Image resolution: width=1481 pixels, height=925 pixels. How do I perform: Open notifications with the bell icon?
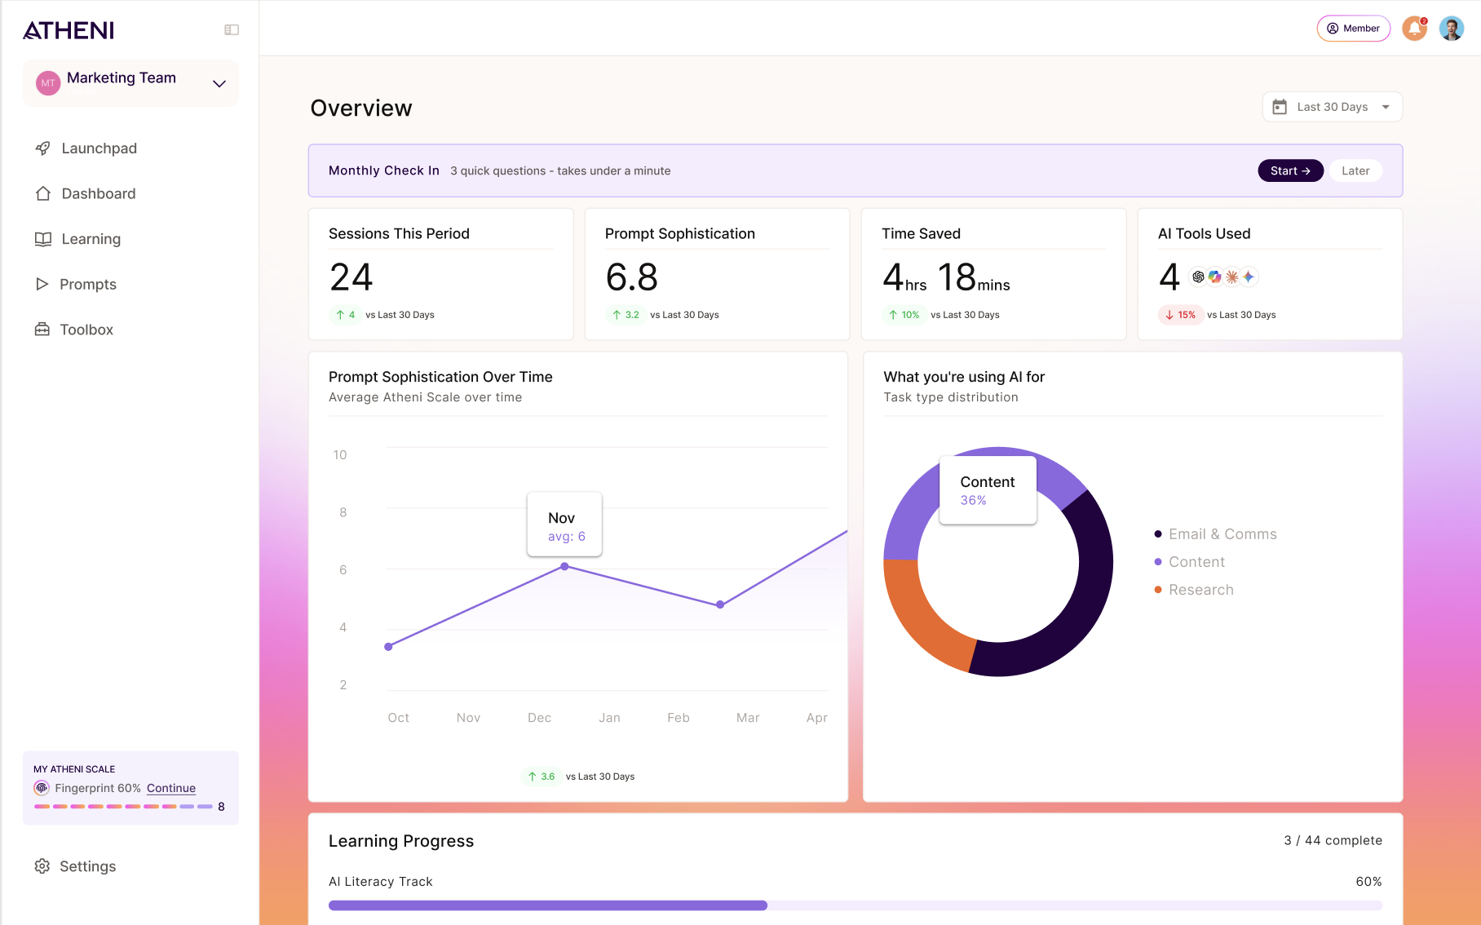point(1414,29)
